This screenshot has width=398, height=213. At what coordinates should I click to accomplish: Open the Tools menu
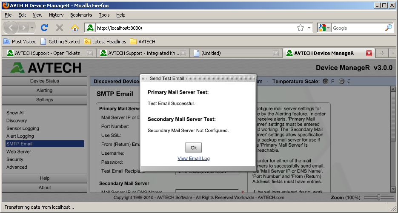(x=104, y=15)
